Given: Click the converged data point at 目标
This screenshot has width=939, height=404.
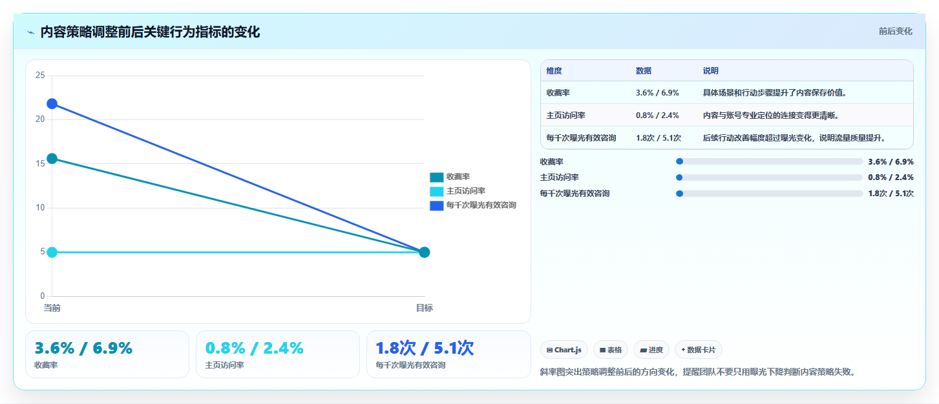Looking at the screenshot, I should (x=425, y=252).
